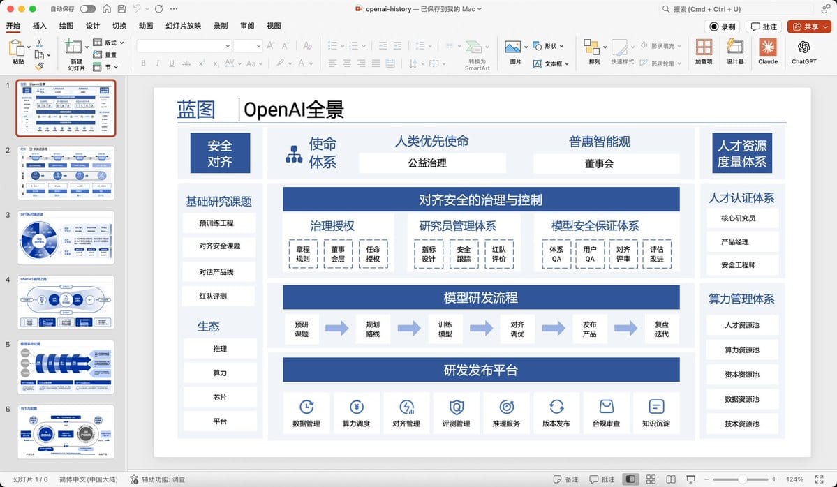
Task: Click the 录制 button at top right
Action: click(x=723, y=27)
